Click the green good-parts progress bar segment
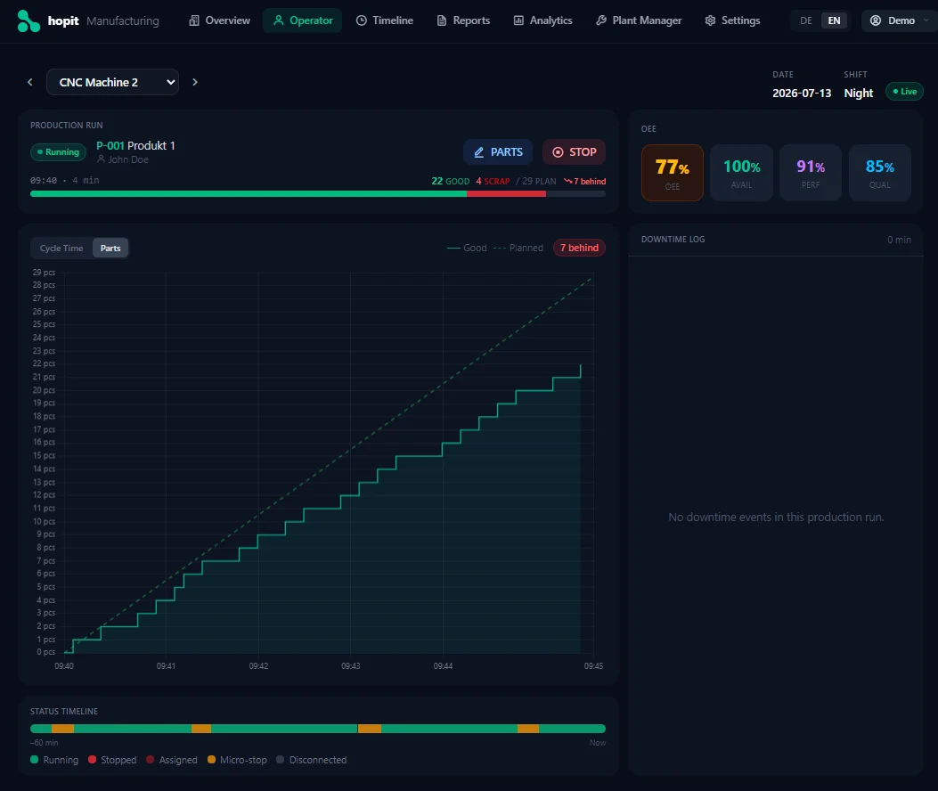938x791 pixels. pyautogui.click(x=249, y=194)
